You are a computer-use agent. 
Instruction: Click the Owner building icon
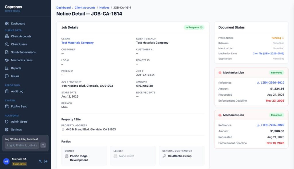pos(67,156)
